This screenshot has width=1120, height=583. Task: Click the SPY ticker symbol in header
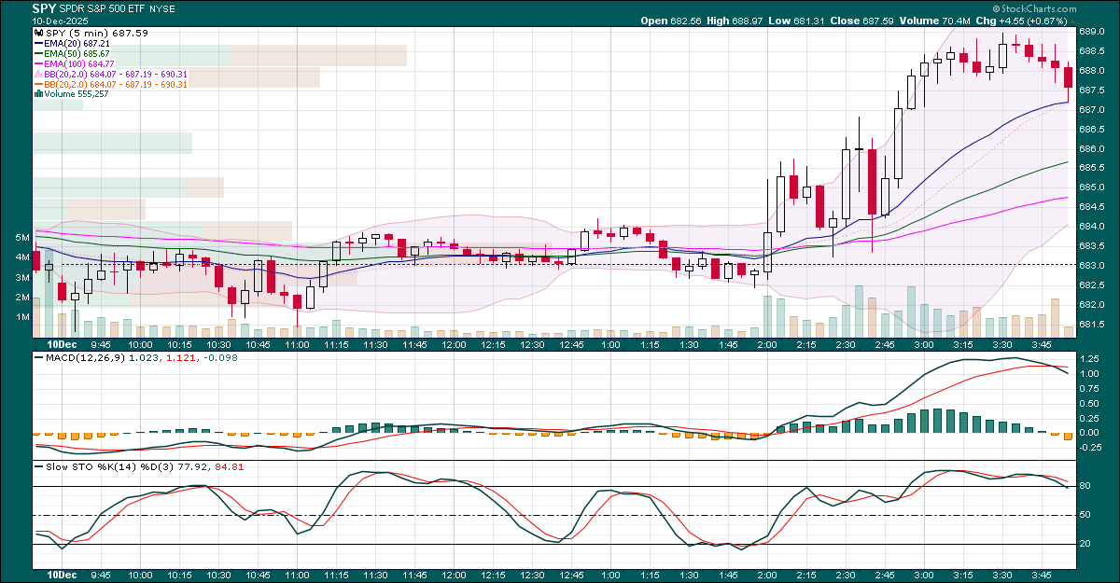43,7
